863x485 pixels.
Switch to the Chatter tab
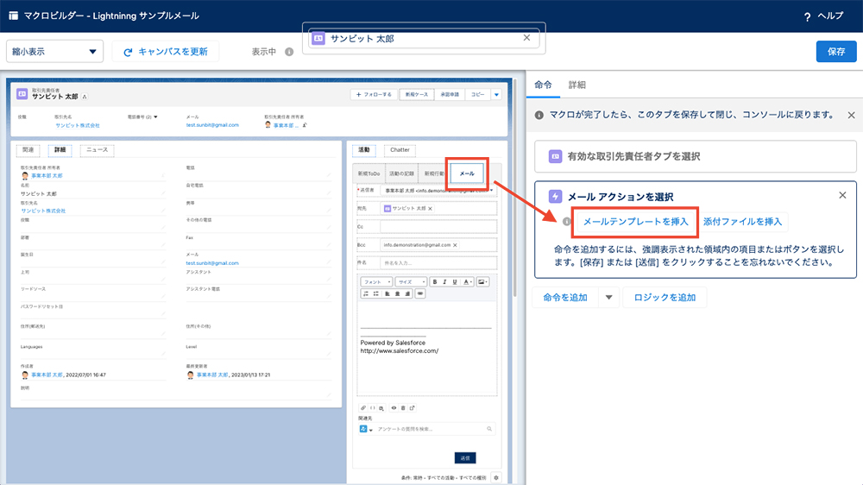[x=400, y=150]
